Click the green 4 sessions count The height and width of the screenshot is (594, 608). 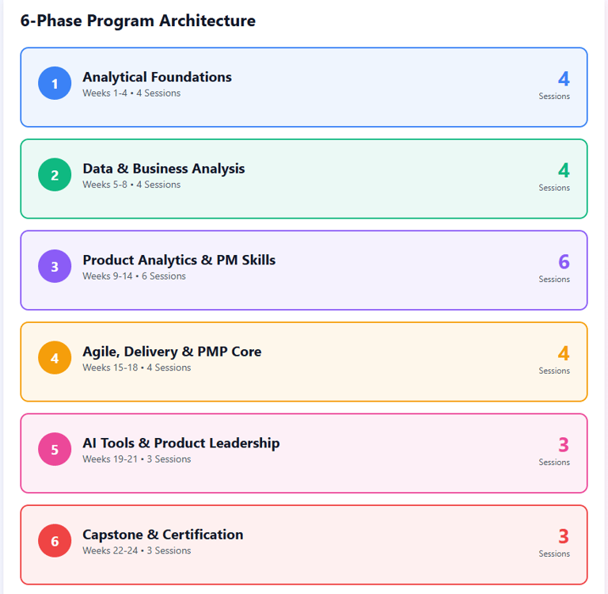pyautogui.click(x=563, y=170)
